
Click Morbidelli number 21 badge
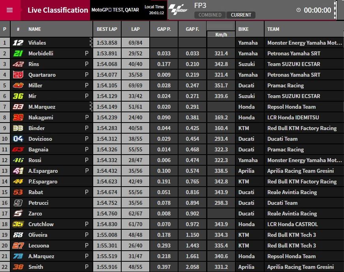(18, 53)
